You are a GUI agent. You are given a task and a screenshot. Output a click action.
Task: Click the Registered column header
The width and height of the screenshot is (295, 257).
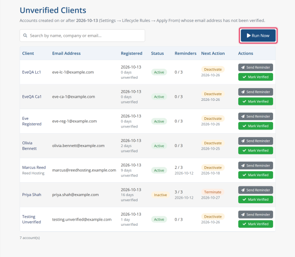(x=131, y=53)
